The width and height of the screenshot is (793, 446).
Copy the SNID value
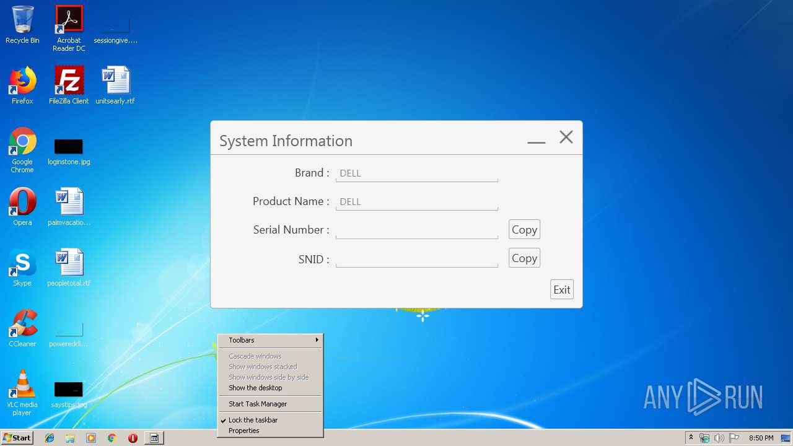(524, 258)
